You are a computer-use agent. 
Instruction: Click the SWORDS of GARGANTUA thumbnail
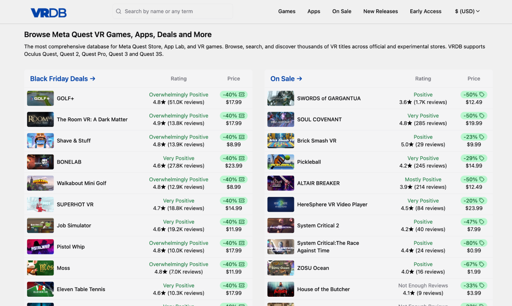(281, 98)
